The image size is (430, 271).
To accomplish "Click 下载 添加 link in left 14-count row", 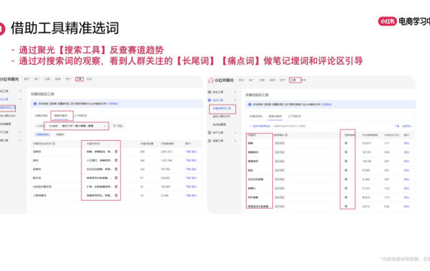I will 191,196.
